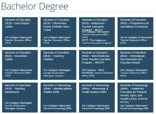Choose International Baccalaureate Educator Stream tile
156x114 pixels.
[x=135, y=65]
